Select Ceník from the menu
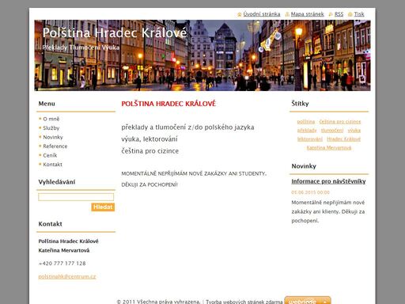The image size is (405, 304). tap(50, 155)
